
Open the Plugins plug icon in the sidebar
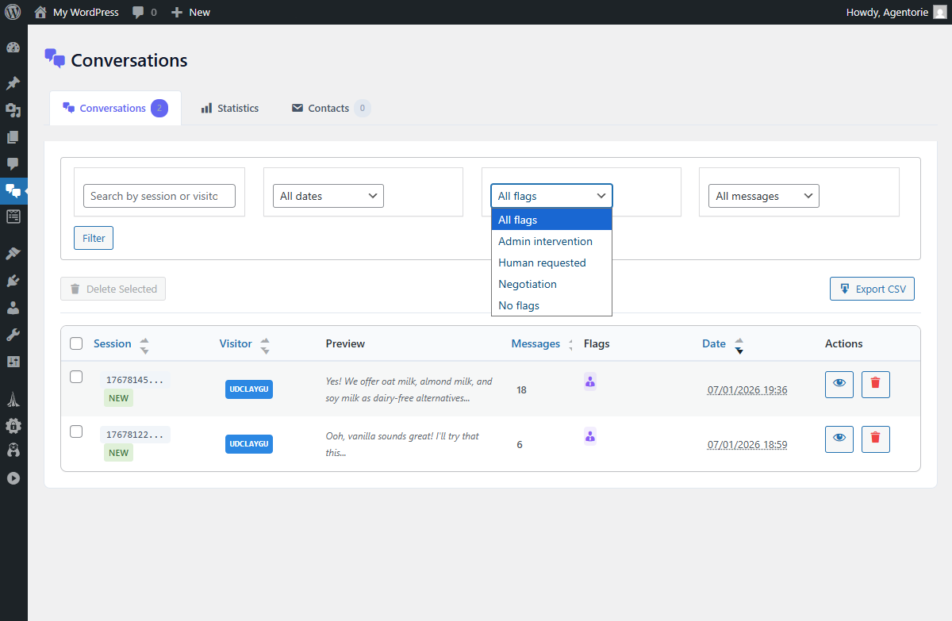13,279
